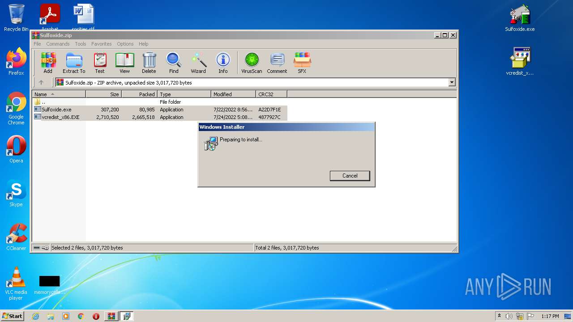Open the File menu
573x322 pixels.
37,44
